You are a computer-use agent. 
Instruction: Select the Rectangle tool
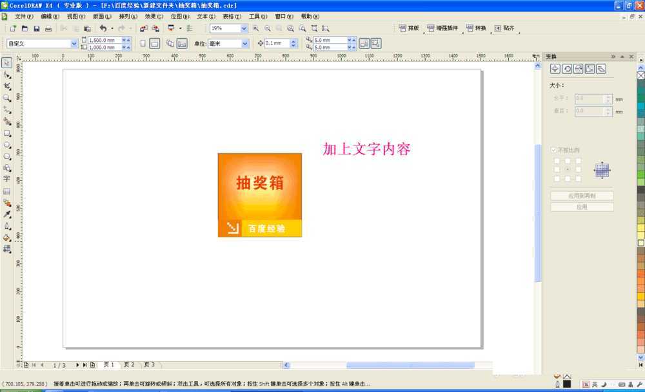pyautogui.click(x=7, y=134)
